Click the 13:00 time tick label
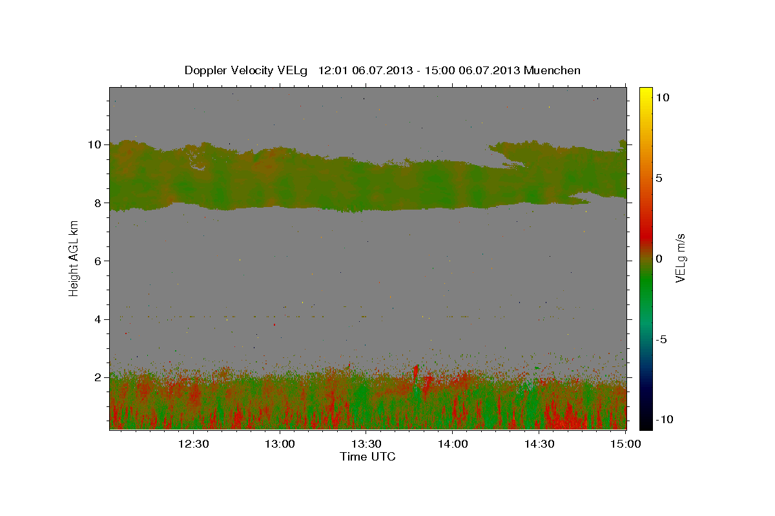This screenshot has height=516, width=775. click(280, 444)
